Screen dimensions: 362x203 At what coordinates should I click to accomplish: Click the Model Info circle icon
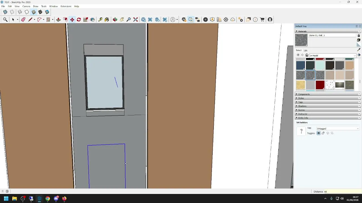(x=255, y=19)
